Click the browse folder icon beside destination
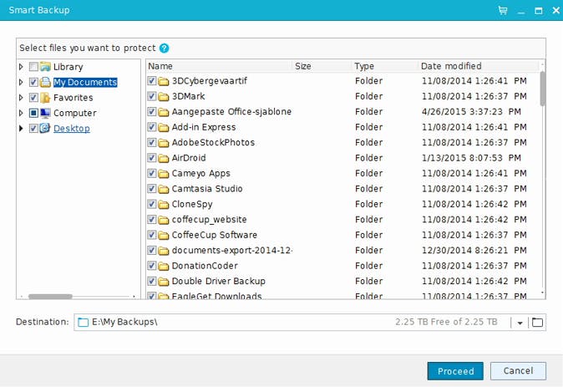The width and height of the screenshot is (563, 387). [537, 323]
